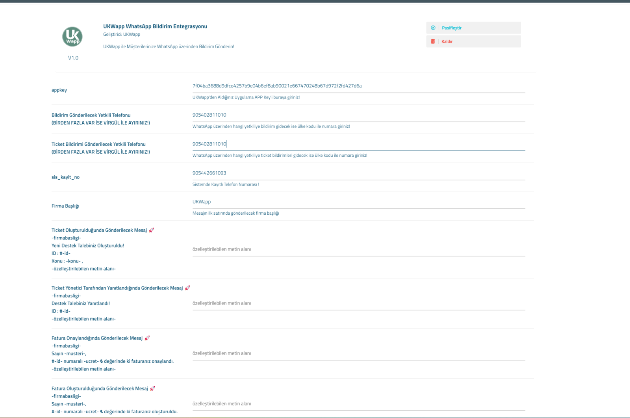Click the rocket icon after Fatura Onaylandığında Gönderilecek Mesaj
Screen dimensions: 630x418
coord(147,338)
